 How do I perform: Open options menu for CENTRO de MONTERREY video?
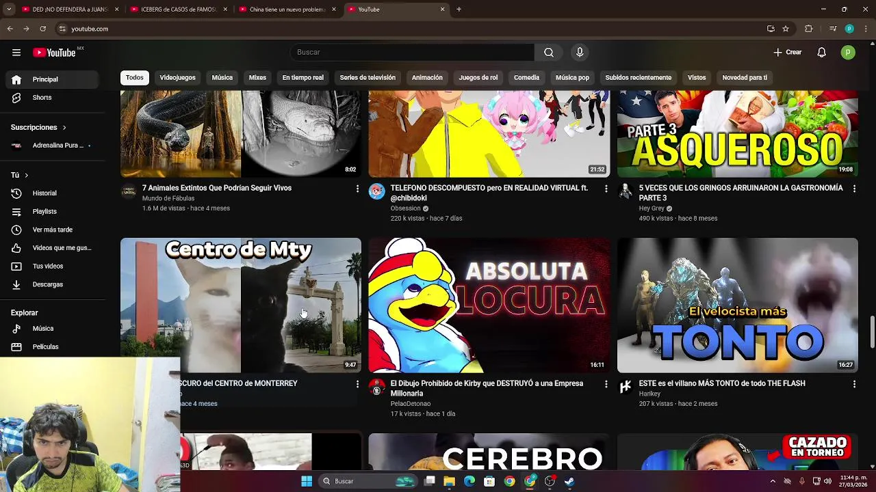(x=357, y=384)
